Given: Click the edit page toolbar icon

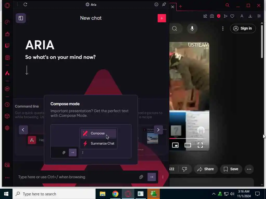Looking at the screenshot, I should coord(205,16).
